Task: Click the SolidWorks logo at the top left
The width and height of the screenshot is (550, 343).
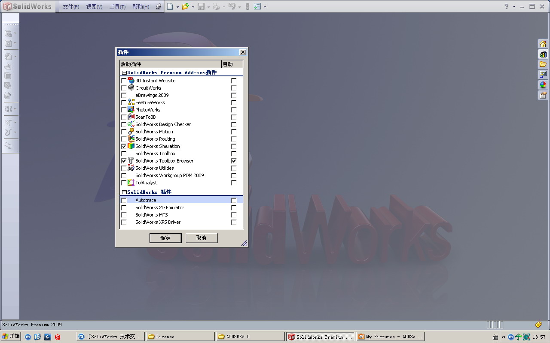Action: point(27,6)
